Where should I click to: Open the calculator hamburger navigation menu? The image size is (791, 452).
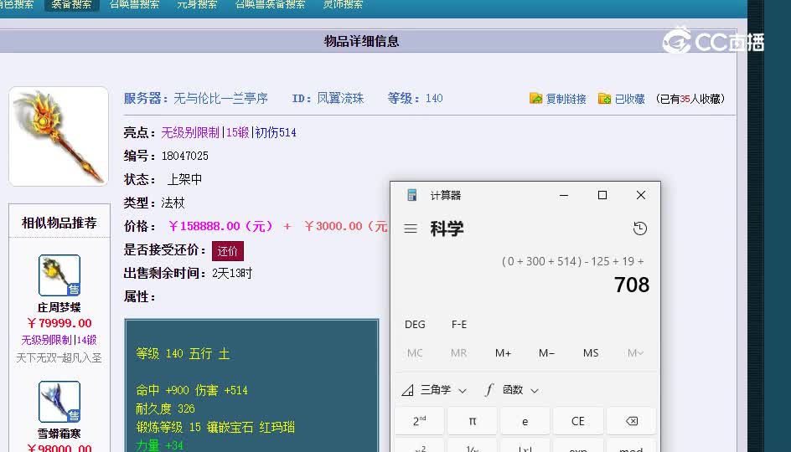pos(411,229)
